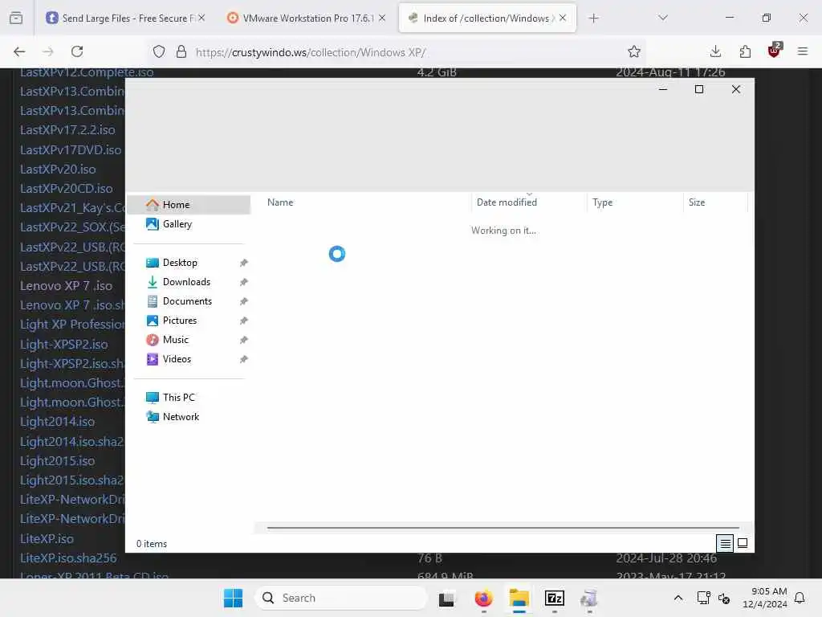Open the LastXPv17.2.2.iso link
This screenshot has width=822, height=617.
click(67, 130)
